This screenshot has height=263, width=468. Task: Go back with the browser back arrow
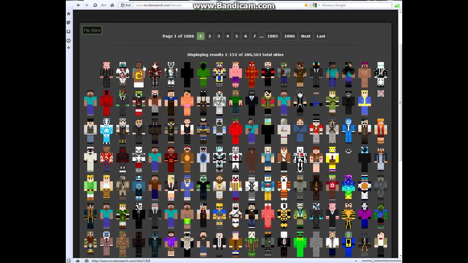point(78,5)
